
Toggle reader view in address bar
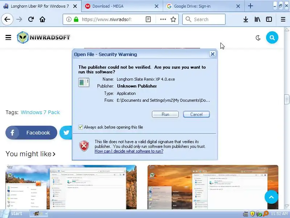148,19
